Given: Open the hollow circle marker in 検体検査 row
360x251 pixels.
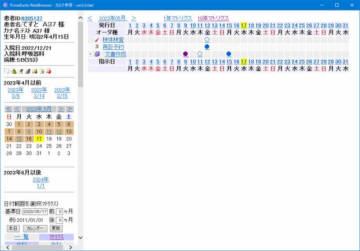Looking at the screenshot, I should tap(207, 40).
